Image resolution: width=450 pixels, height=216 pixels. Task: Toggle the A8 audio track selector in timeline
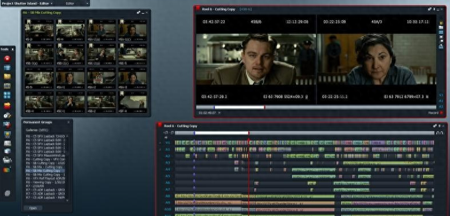[x=168, y=196]
